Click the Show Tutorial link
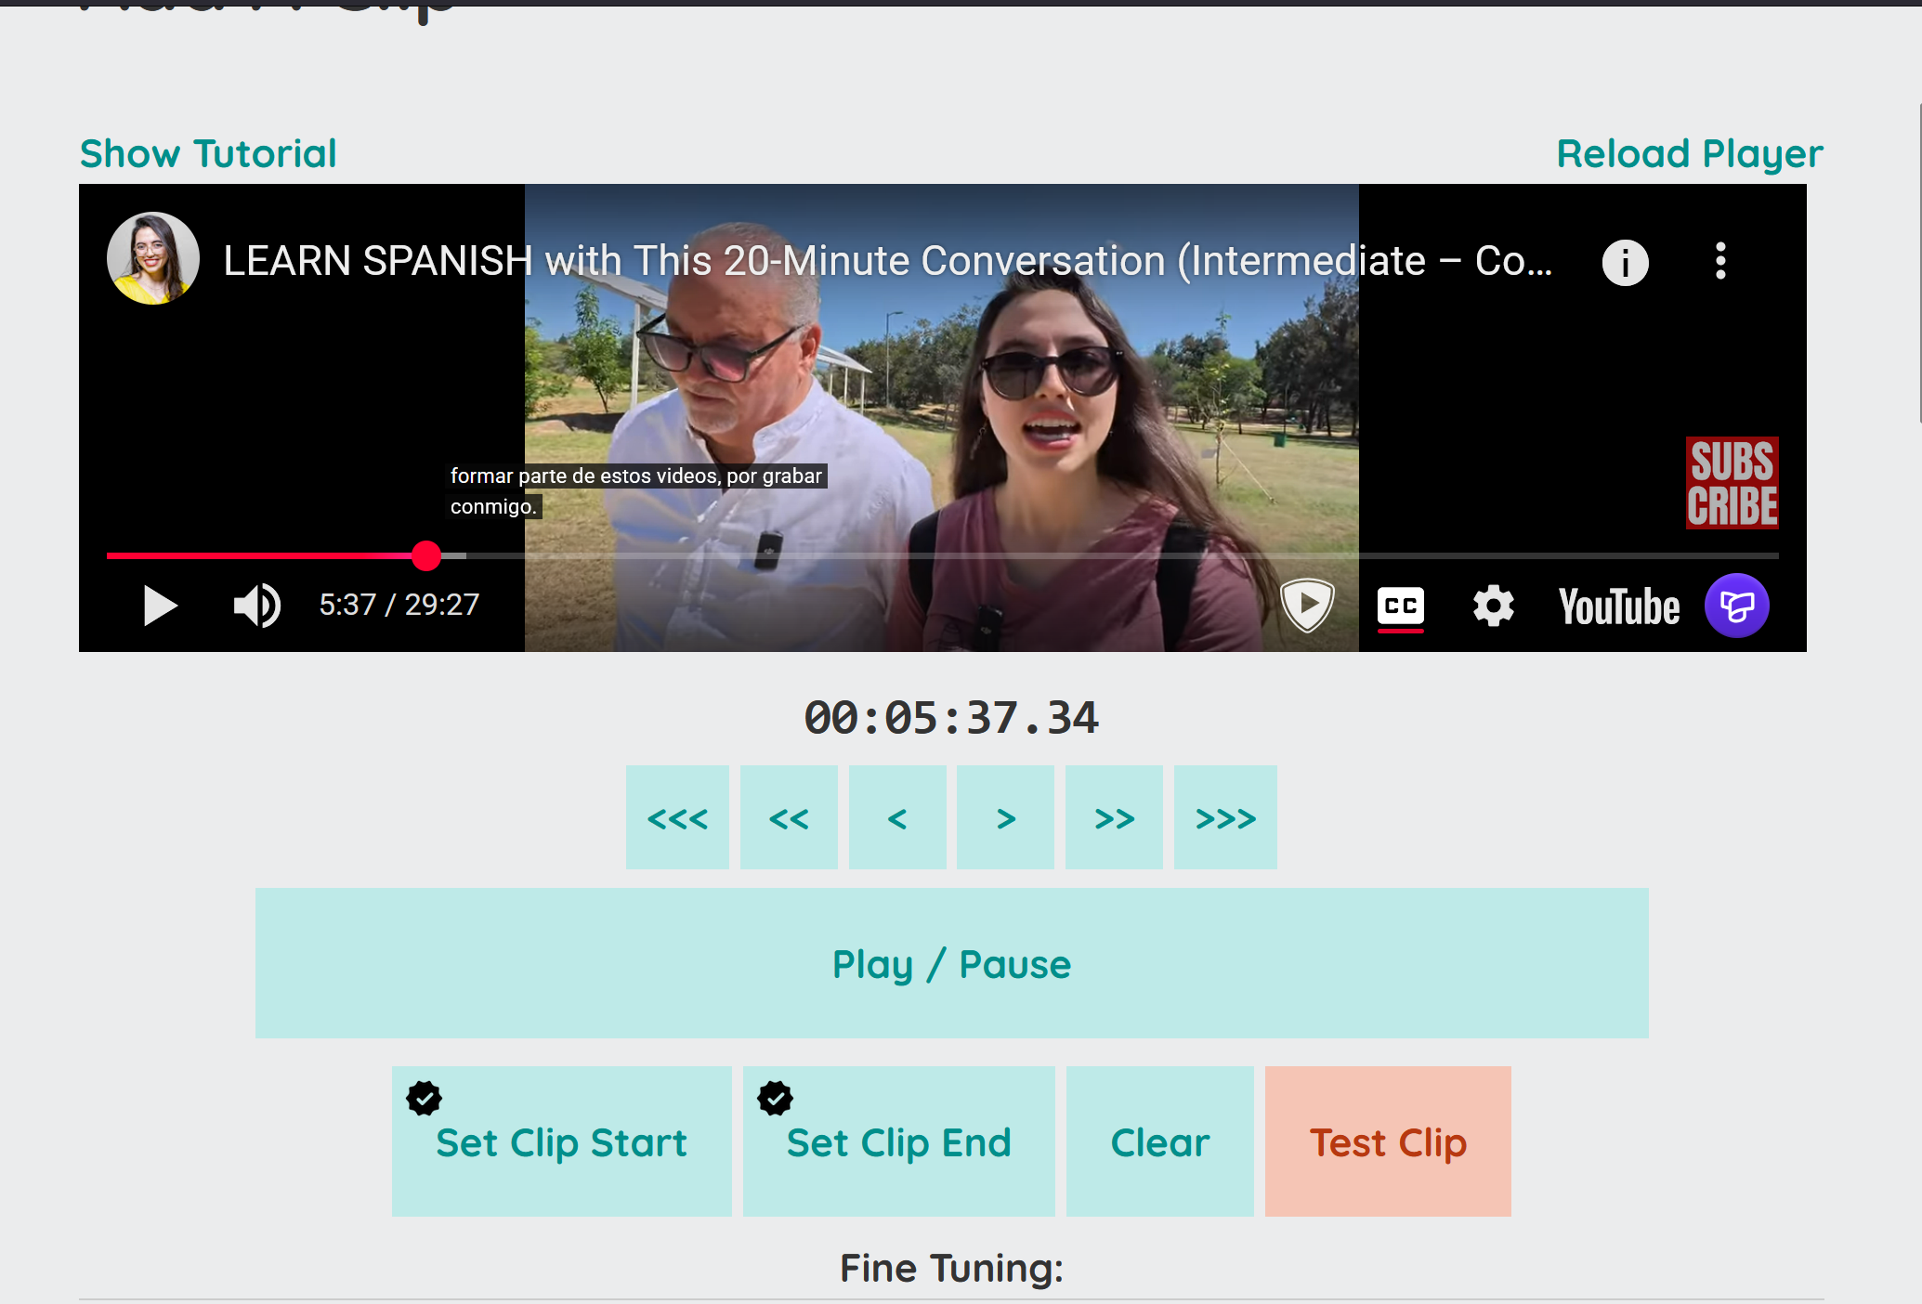 coord(208,153)
